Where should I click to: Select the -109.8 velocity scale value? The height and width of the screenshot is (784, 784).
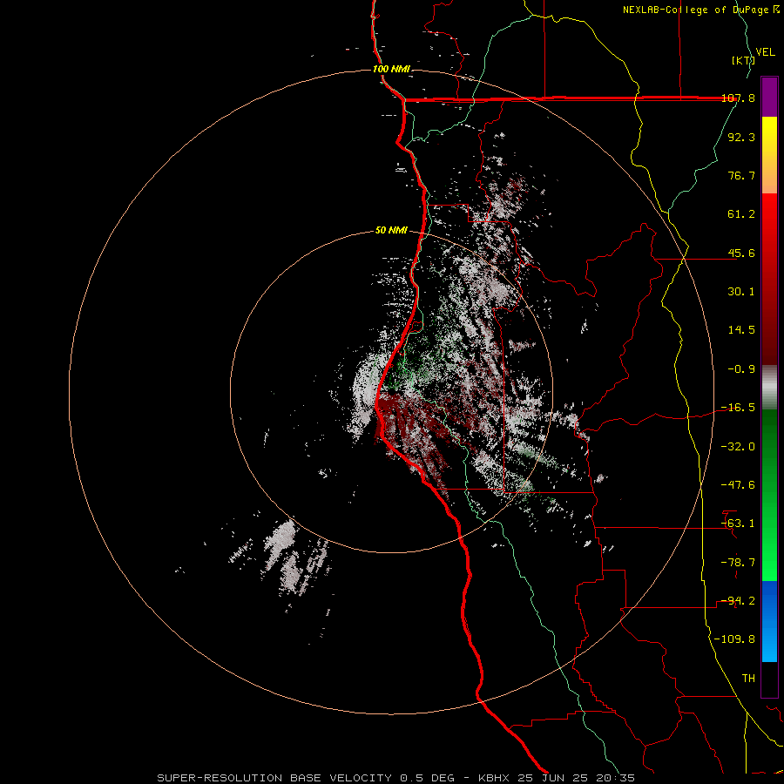click(734, 639)
